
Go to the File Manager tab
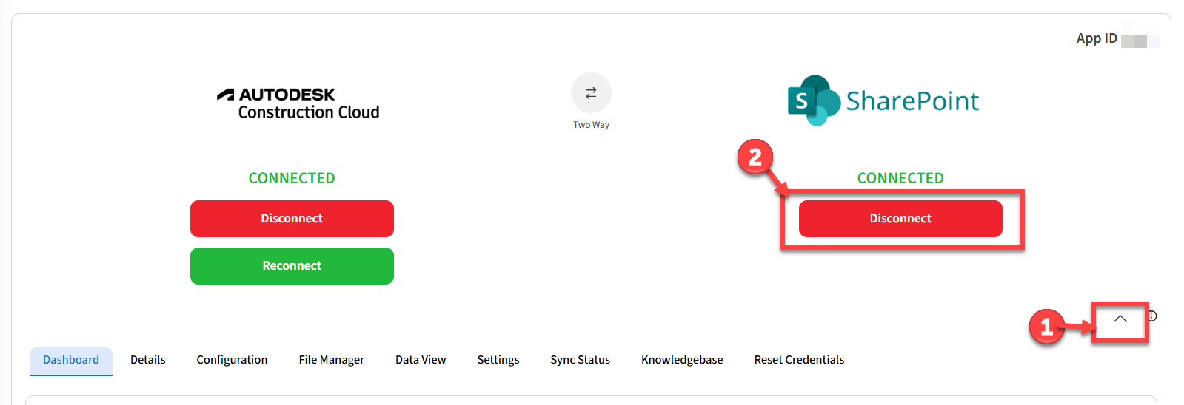[x=331, y=360]
